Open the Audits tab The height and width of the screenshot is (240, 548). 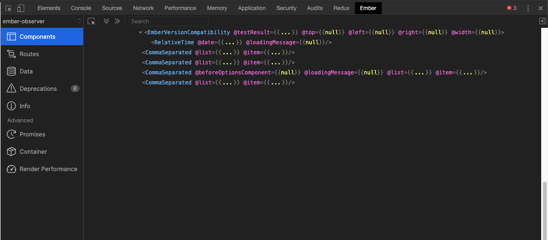315,8
